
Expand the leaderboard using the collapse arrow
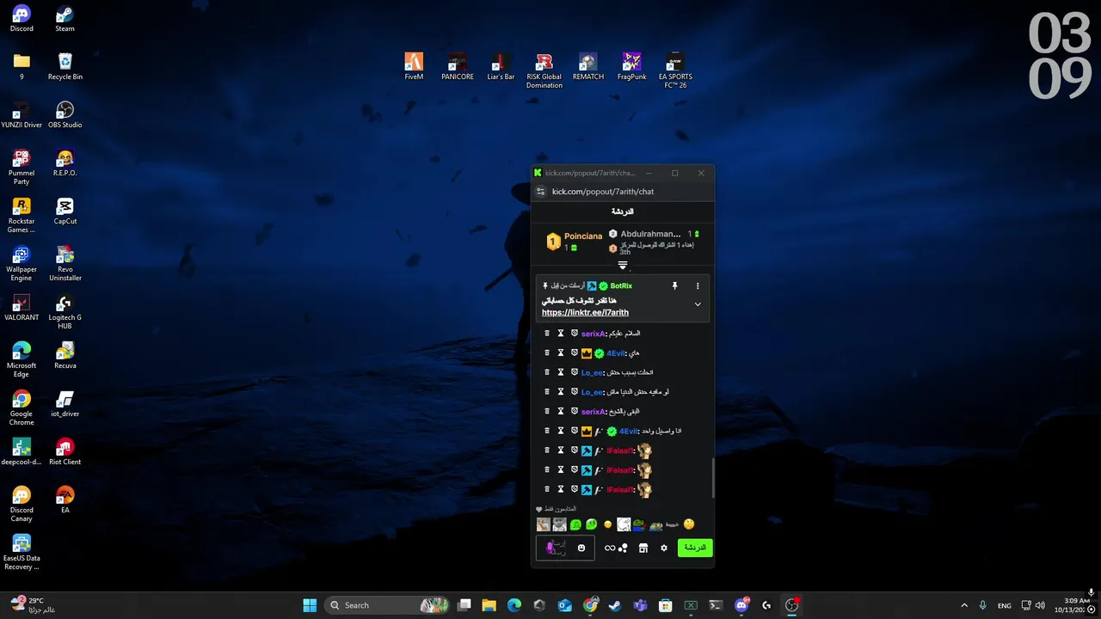pos(623,266)
